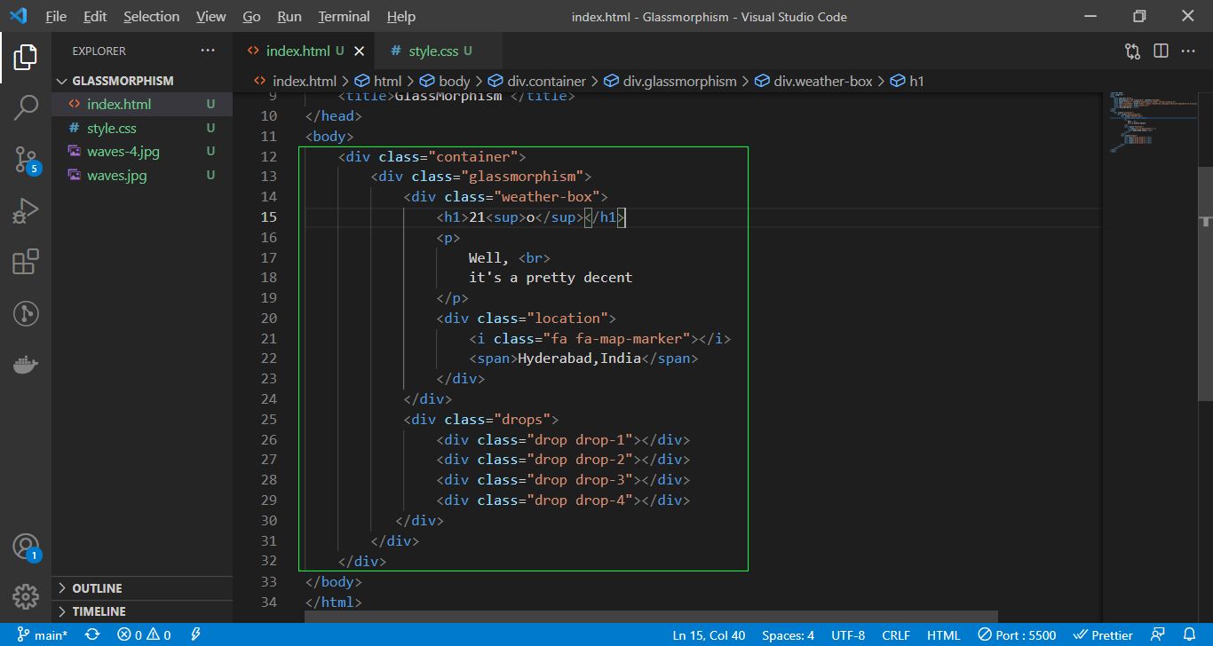Open the Docker view
Screen dimensions: 1213x646
[26, 364]
